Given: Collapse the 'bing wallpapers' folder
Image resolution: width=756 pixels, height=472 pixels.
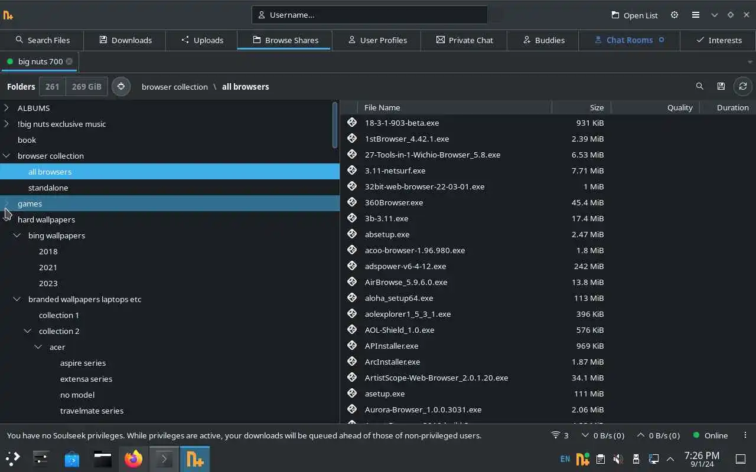Looking at the screenshot, I should 17,235.
